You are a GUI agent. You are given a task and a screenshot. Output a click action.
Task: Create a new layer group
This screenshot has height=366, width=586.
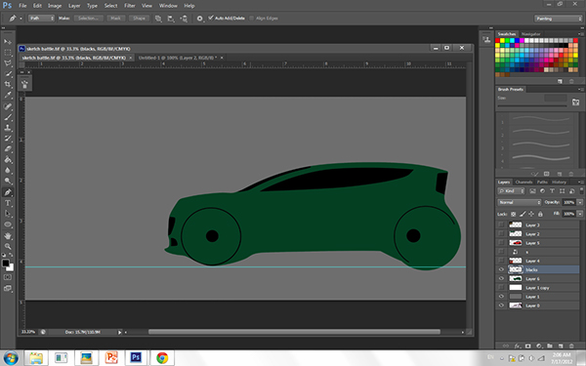549,346
